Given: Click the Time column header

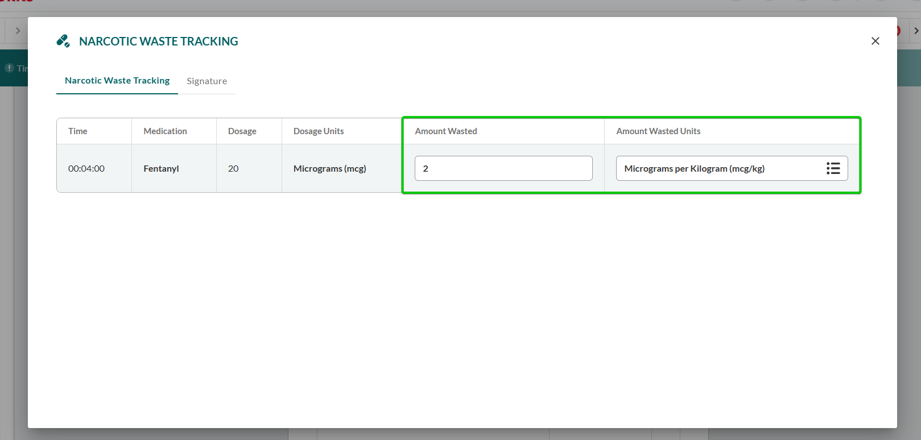Looking at the screenshot, I should point(78,131).
